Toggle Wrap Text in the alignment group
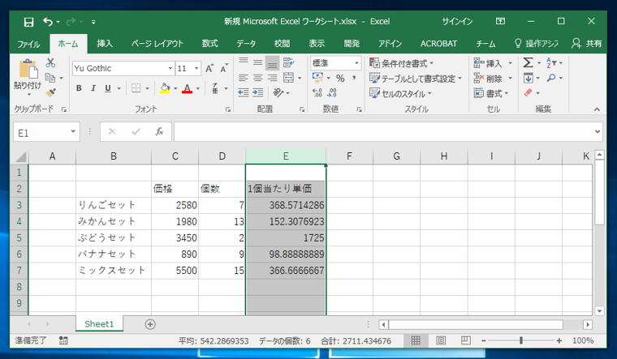 tap(288, 63)
